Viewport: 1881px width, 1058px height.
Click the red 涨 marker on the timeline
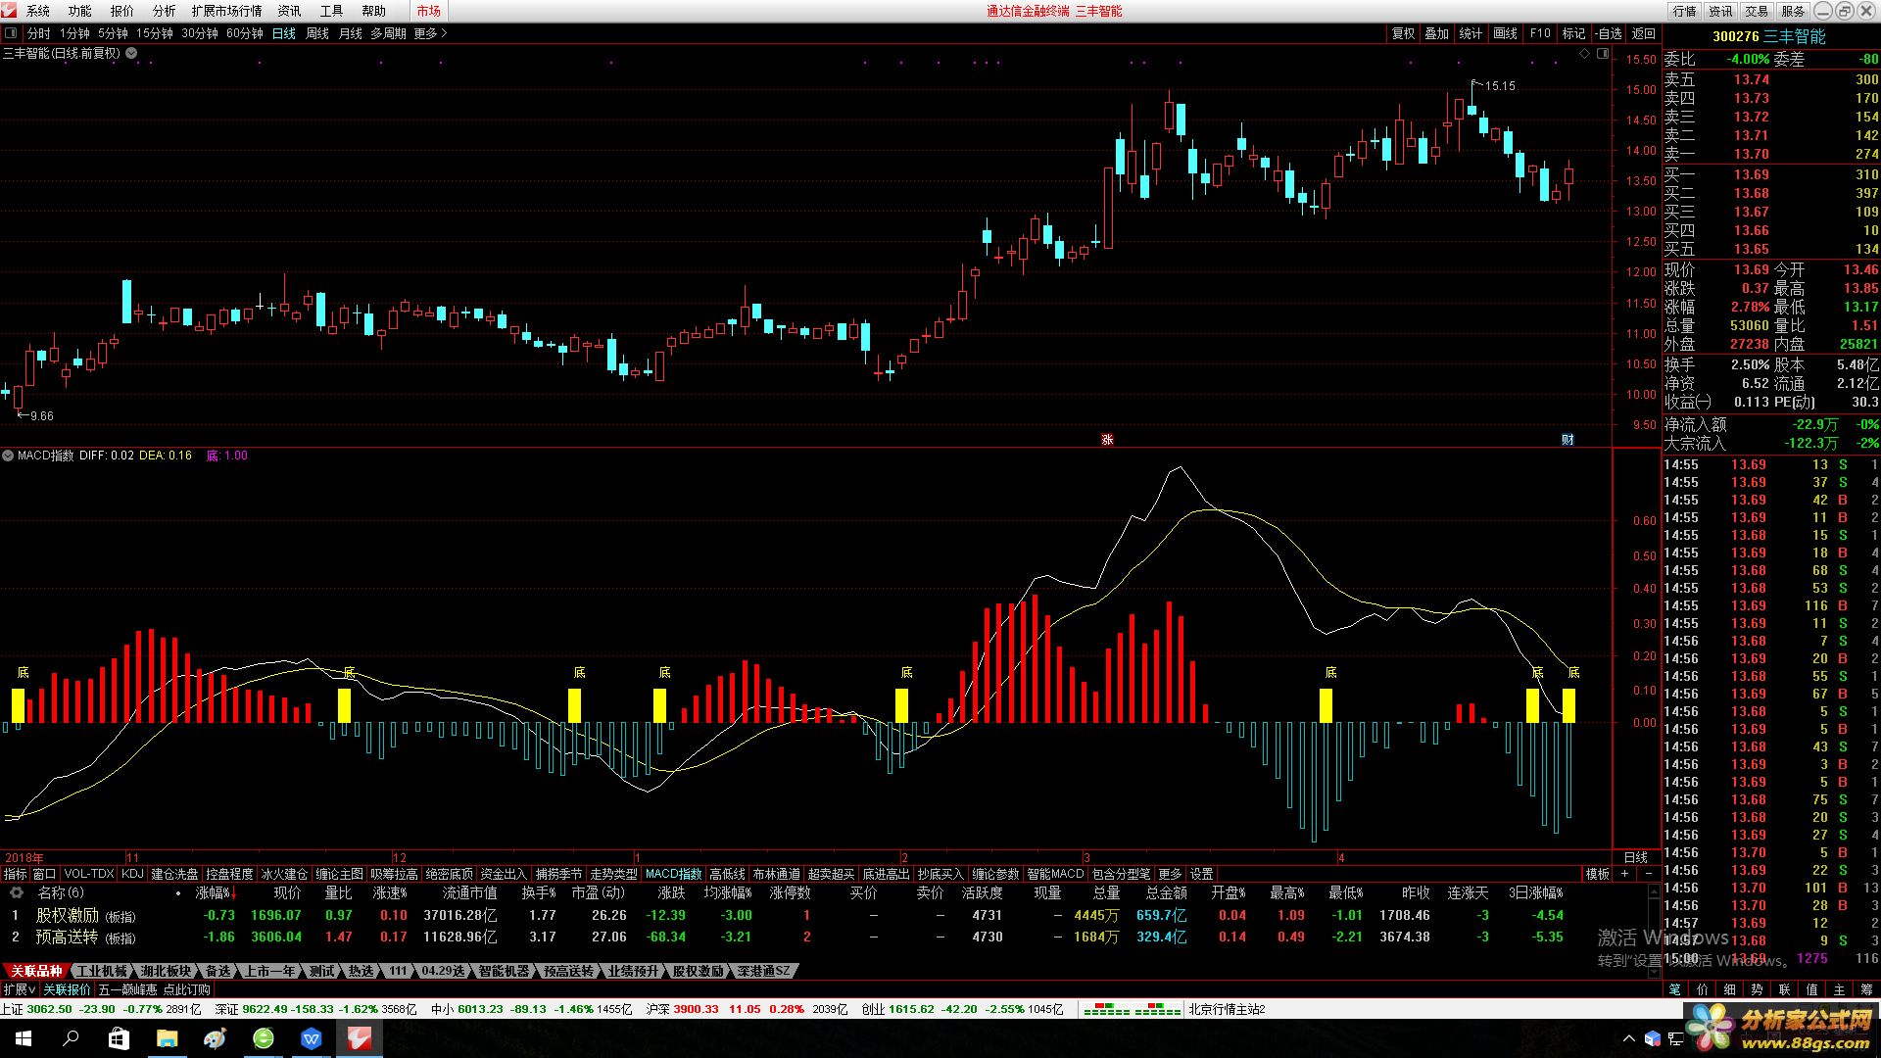(1107, 440)
